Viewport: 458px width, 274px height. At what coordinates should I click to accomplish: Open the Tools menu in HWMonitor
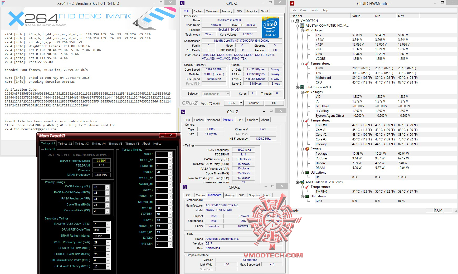coord(314,10)
